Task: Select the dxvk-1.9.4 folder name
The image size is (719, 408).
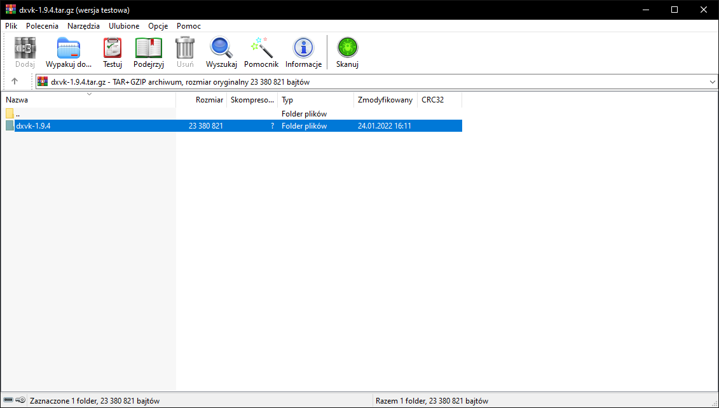Action: (x=34, y=126)
